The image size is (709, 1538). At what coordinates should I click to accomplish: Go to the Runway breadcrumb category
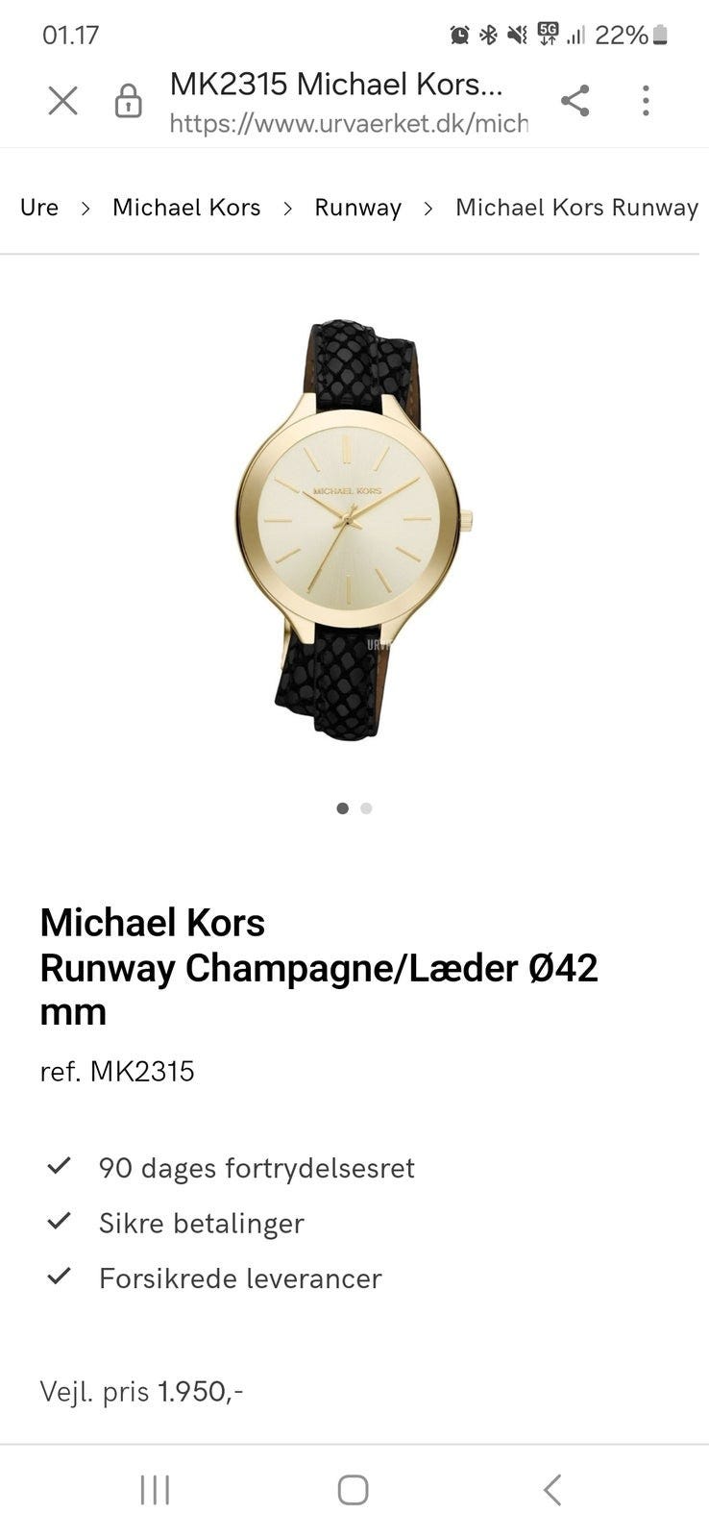coord(357,208)
